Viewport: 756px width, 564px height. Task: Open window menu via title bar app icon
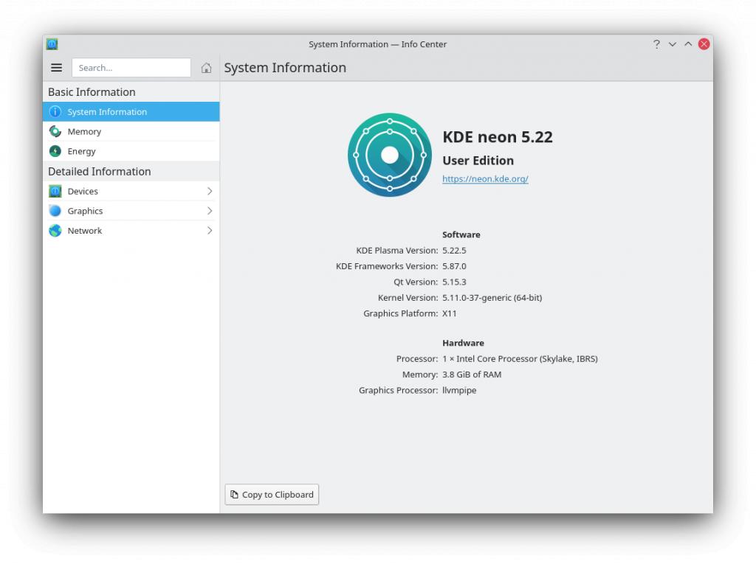pos(52,44)
